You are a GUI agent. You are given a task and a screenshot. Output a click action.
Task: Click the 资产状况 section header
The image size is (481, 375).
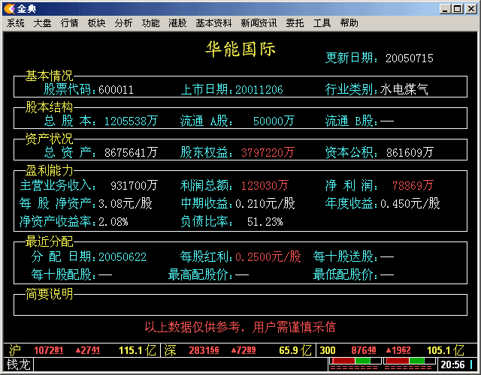pos(49,139)
